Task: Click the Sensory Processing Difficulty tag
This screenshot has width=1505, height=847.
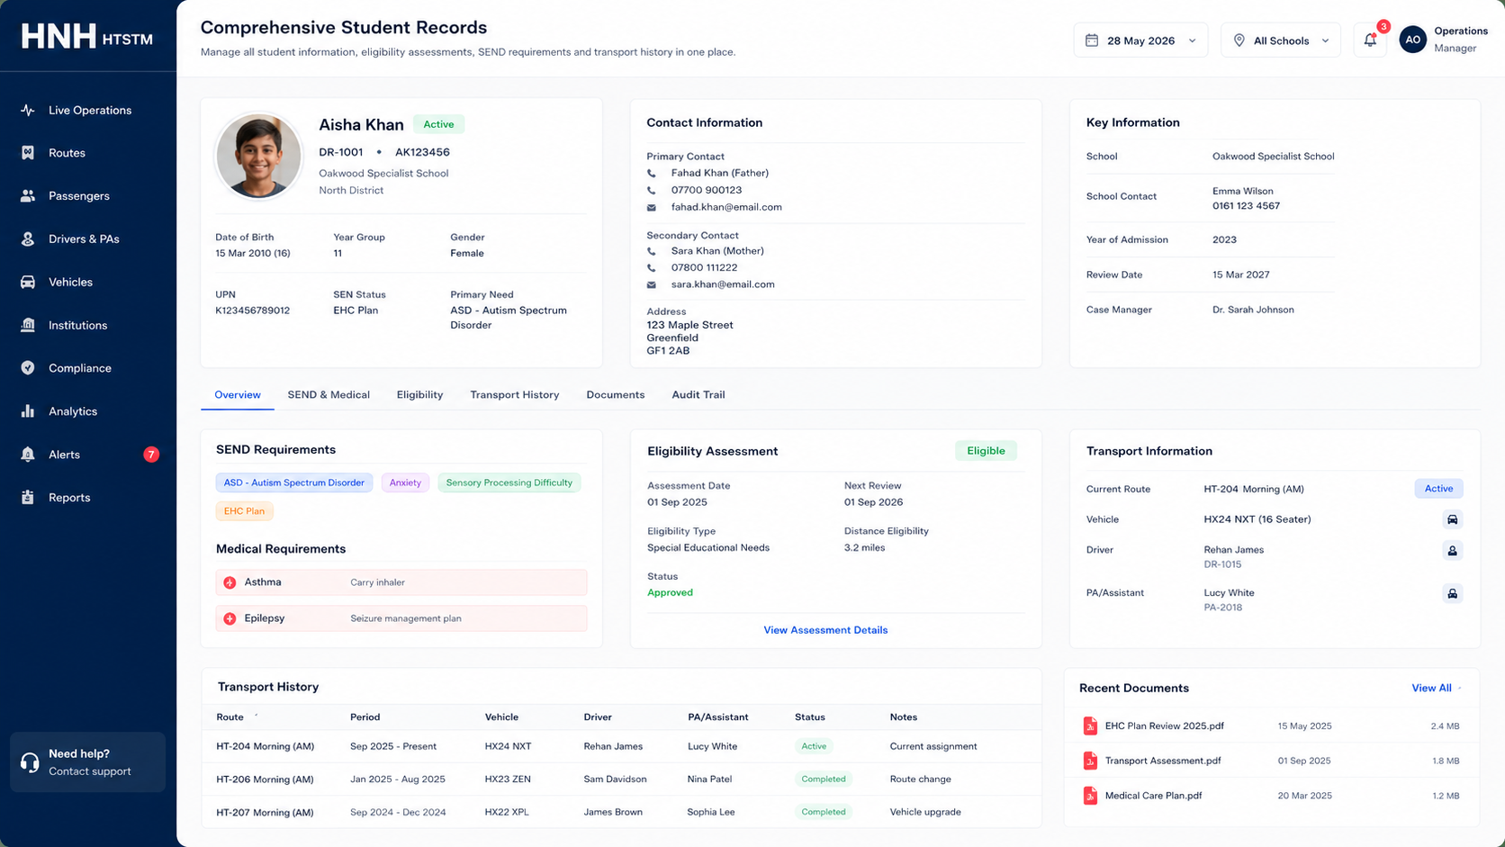Action: click(509, 482)
